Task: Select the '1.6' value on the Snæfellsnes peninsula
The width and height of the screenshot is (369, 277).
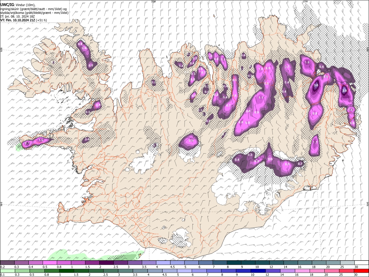Action: click(41, 140)
